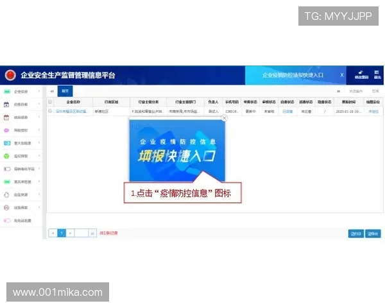Click the 企业名称 column header
385x308 pixels.
pos(73,102)
